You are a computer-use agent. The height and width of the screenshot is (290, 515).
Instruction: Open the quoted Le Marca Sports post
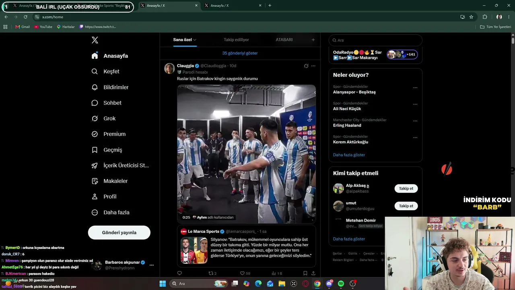pos(246,246)
